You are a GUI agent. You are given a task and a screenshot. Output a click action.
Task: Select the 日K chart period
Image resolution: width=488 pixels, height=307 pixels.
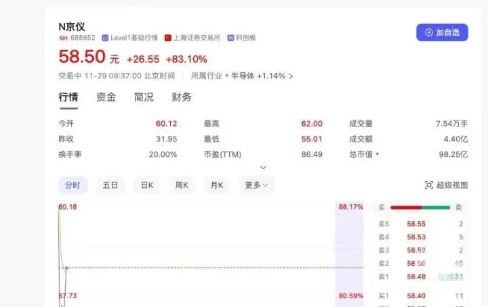point(147,185)
